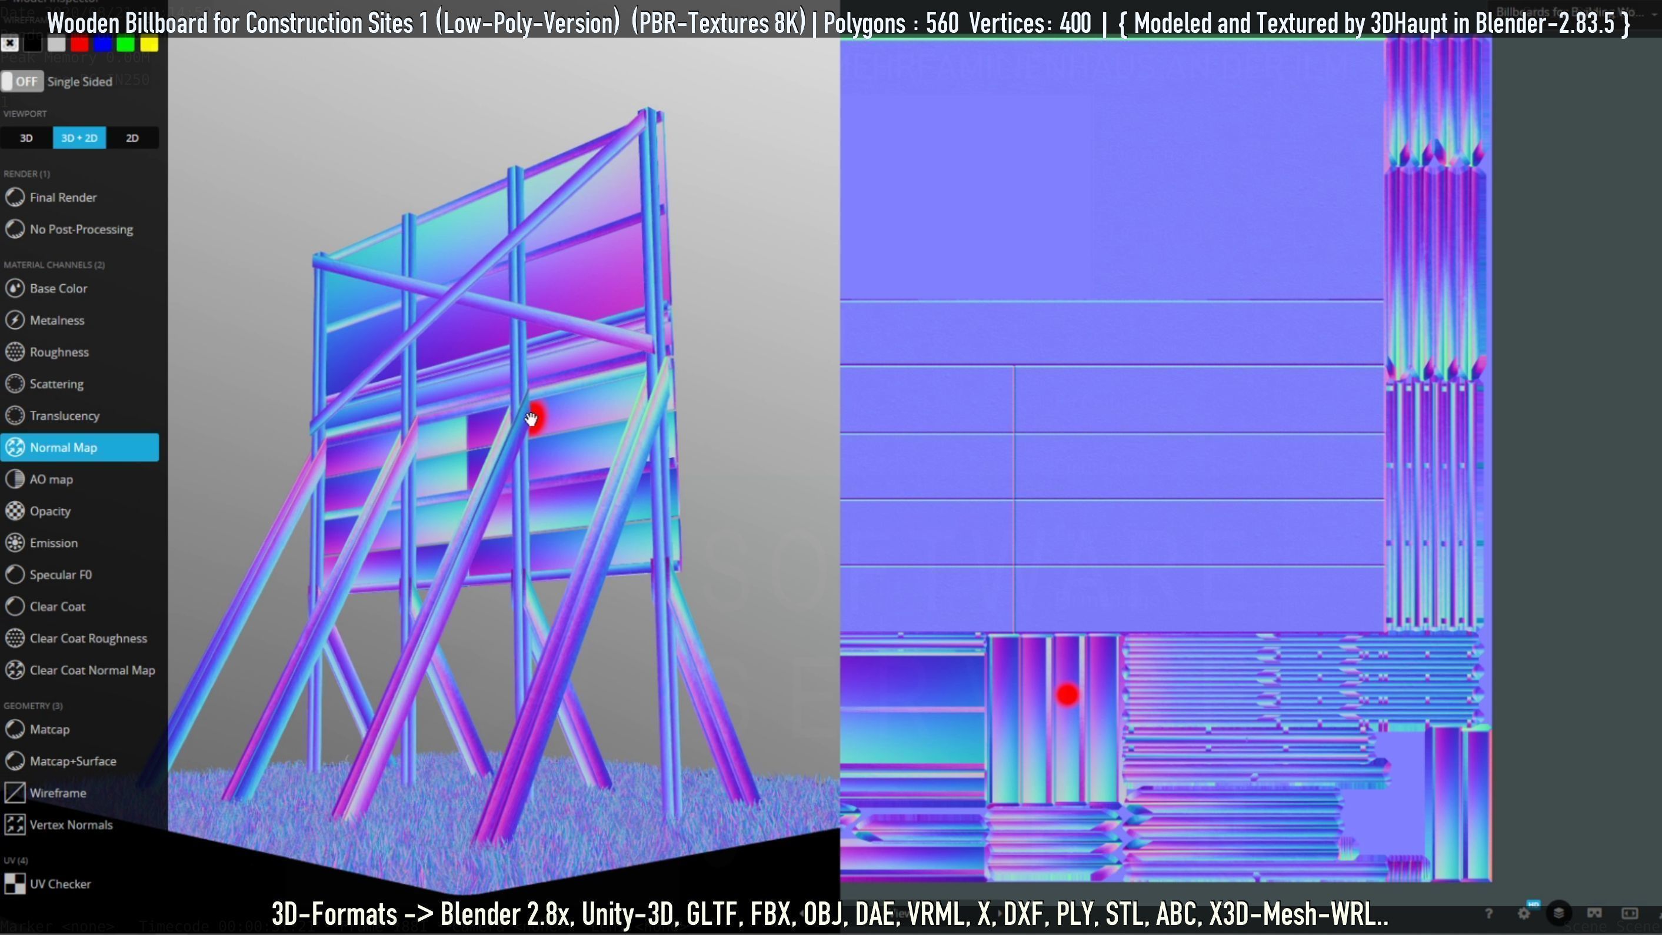
Task: Open viewer settings gear with HD badge
Action: (x=1524, y=913)
